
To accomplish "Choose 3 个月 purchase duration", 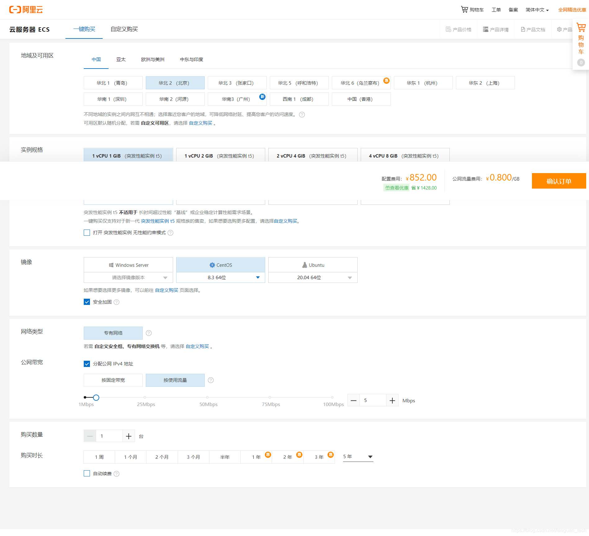I will [193, 457].
